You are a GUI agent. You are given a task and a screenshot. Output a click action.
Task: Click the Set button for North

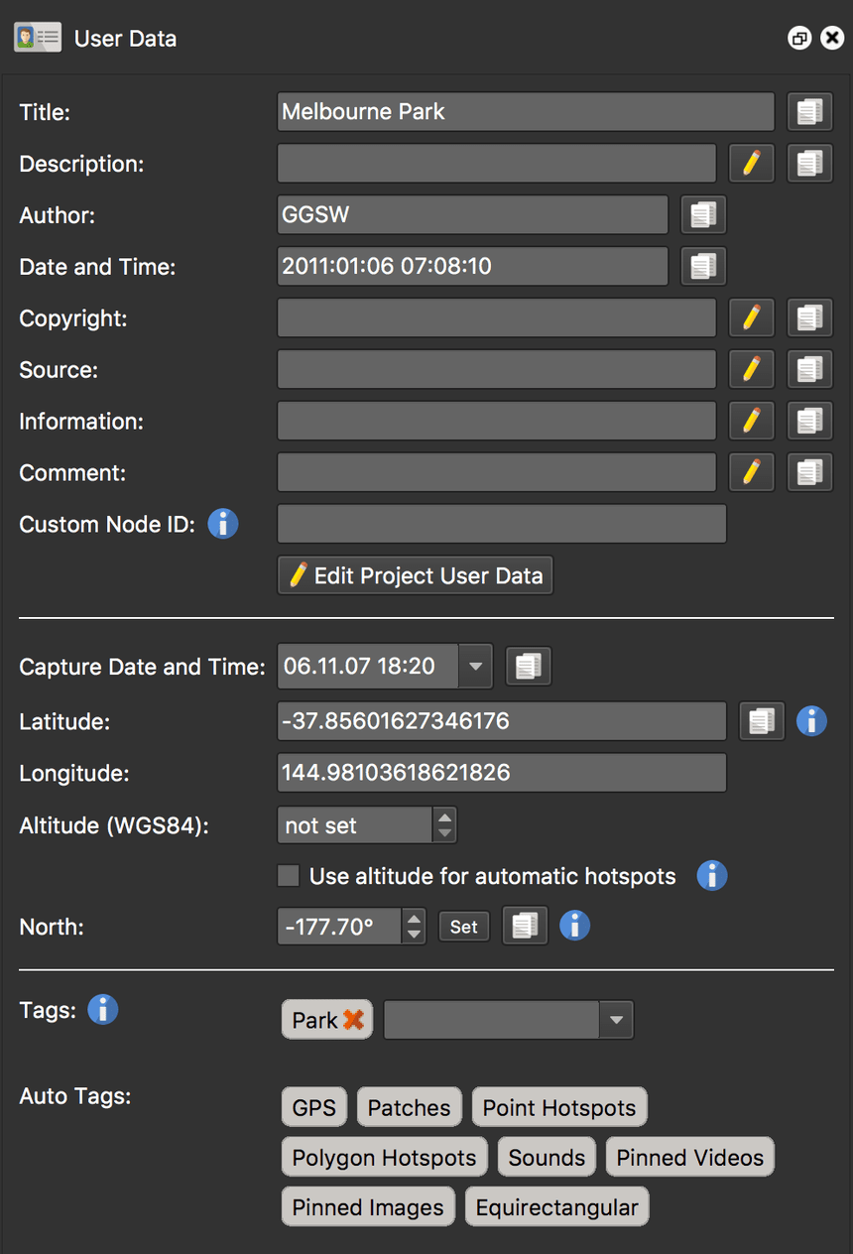click(x=464, y=927)
